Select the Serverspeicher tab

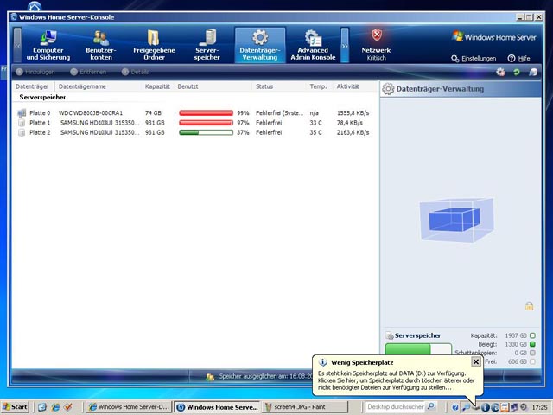click(207, 46)
